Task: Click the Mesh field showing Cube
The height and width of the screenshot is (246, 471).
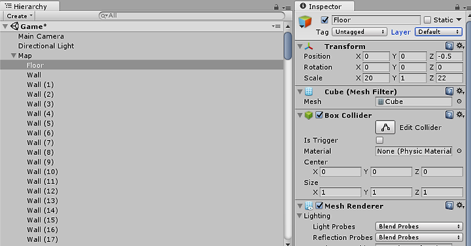Action: click(x=413, y=101)
